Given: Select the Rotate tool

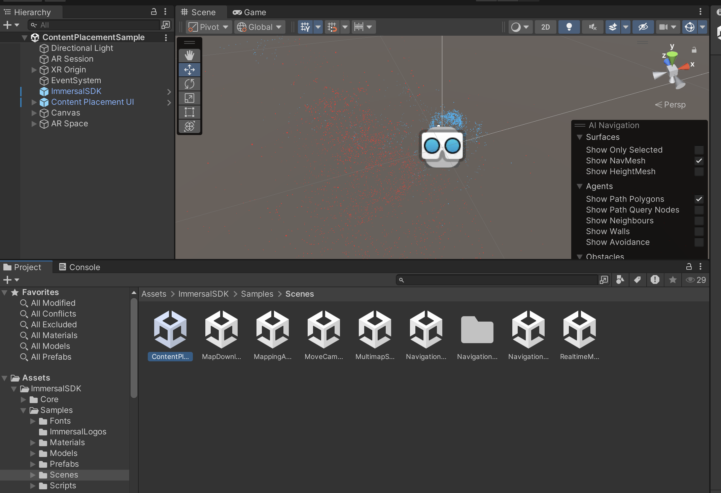Looking at the screenshot, I should pos(190,84).
